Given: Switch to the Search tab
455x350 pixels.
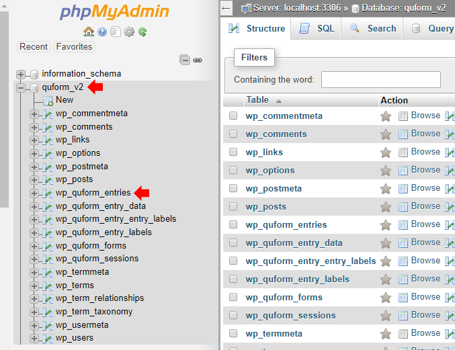Looking at the screenshot, I should 372,28.
